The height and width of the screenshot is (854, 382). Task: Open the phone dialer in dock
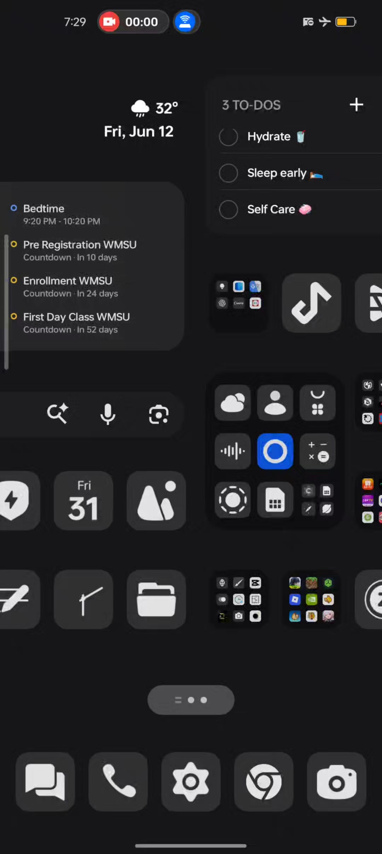coord(118,782)
